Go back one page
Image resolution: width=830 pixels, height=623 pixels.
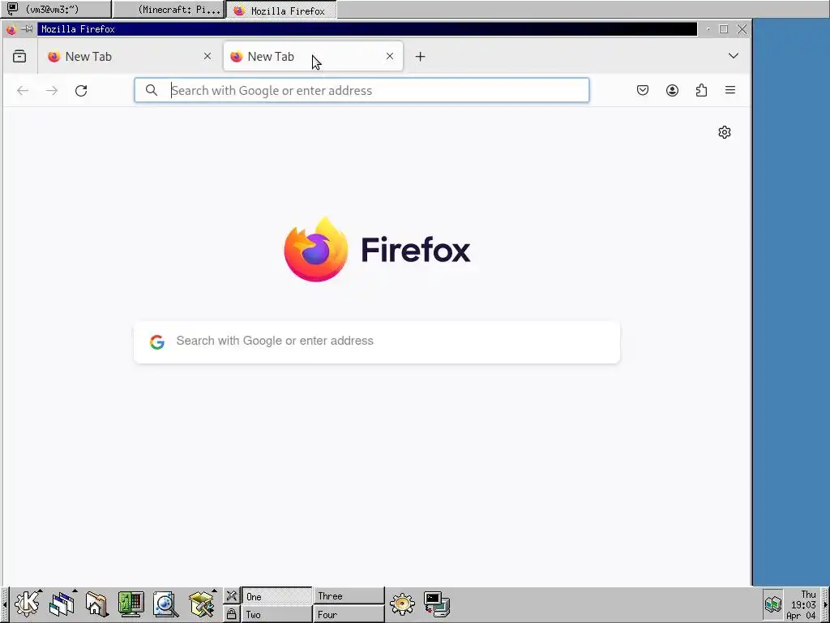pyautogui.click(x=23, y=91)
